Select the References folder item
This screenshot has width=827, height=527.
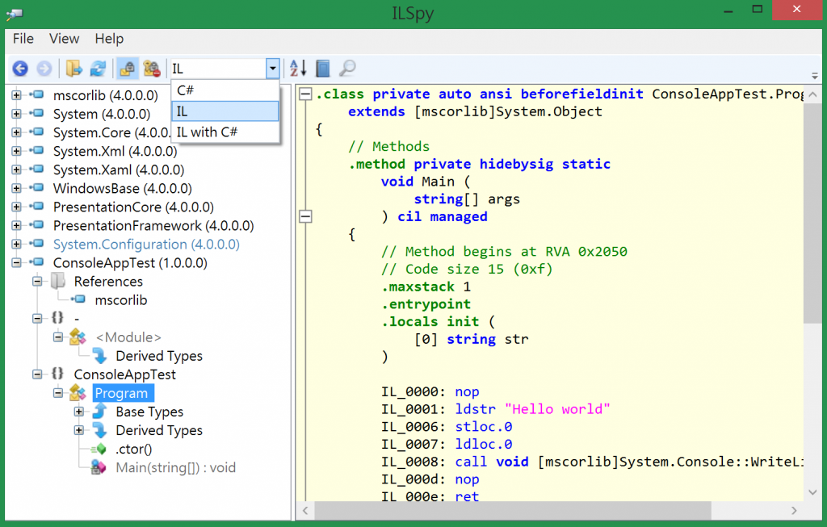point(108,282)
